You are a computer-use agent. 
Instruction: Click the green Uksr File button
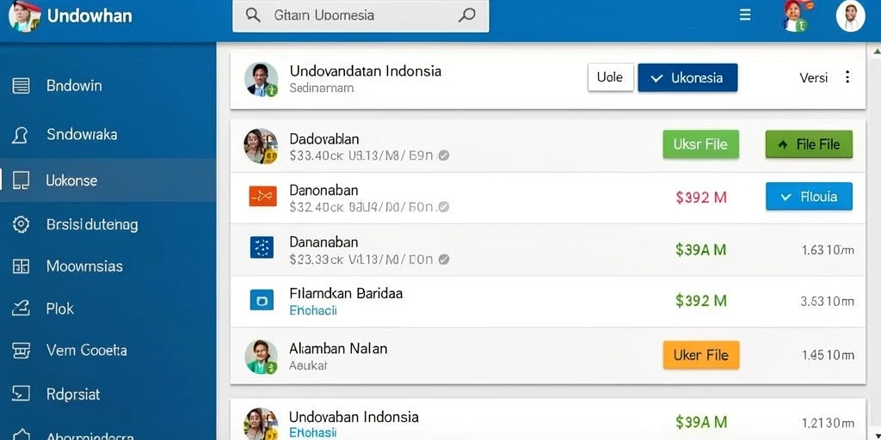(700, 144)
